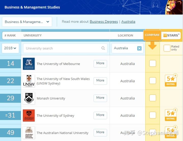The height and width of the screenshot is (141, 183).
Task: Open the Australian National University logo
Action: pyautogui.click(x=29, y=133)
